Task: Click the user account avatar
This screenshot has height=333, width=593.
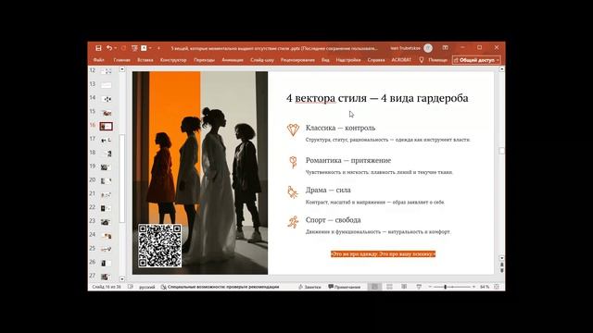Action: (428, 48)
